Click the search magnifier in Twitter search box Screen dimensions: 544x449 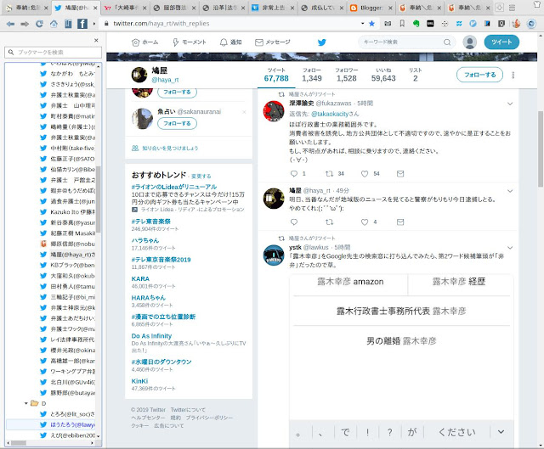pyautogui.click(x=447, y=42)
